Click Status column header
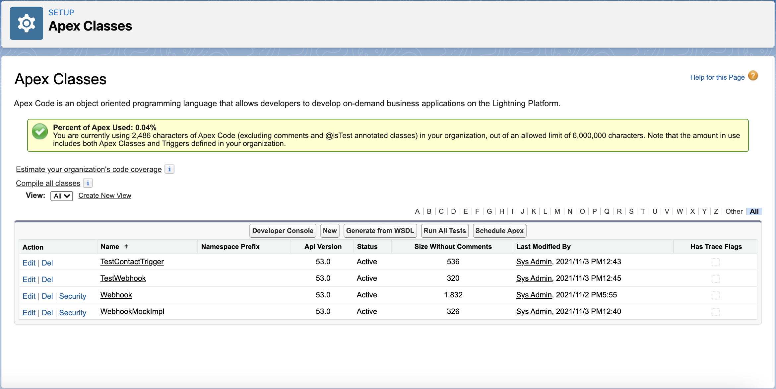The width and height of the screenshot is (776, 389). tap(367, 247)
